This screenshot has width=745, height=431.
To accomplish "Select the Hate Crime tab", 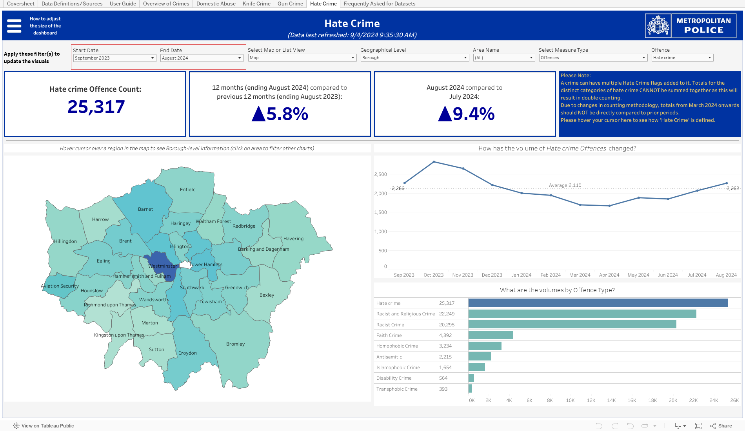I will pyautogui.click(x=323, y=4).
